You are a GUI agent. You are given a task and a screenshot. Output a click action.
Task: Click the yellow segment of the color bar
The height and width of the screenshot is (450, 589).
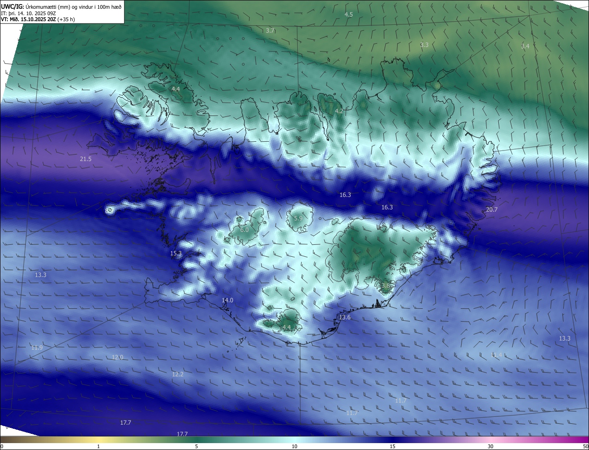[x=98, y=439]
